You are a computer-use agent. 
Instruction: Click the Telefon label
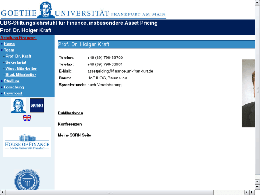pos(66,58)
